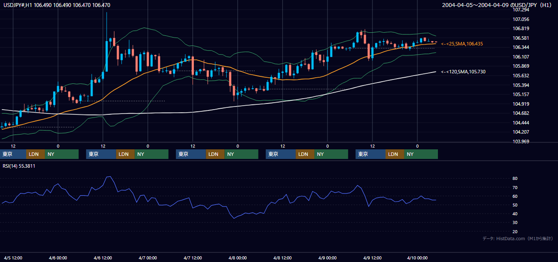Click the HistData.com data credit text
558x262 pixels.
pyautogui.click(x=517, y=238)
